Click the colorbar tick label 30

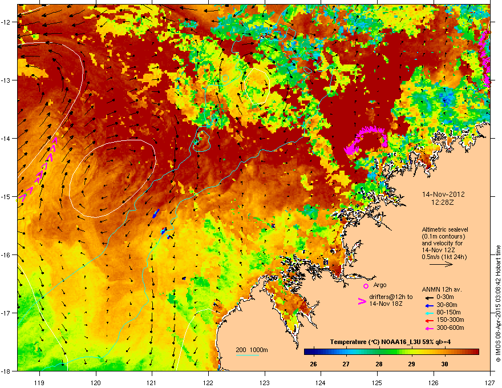coord(444,364)
